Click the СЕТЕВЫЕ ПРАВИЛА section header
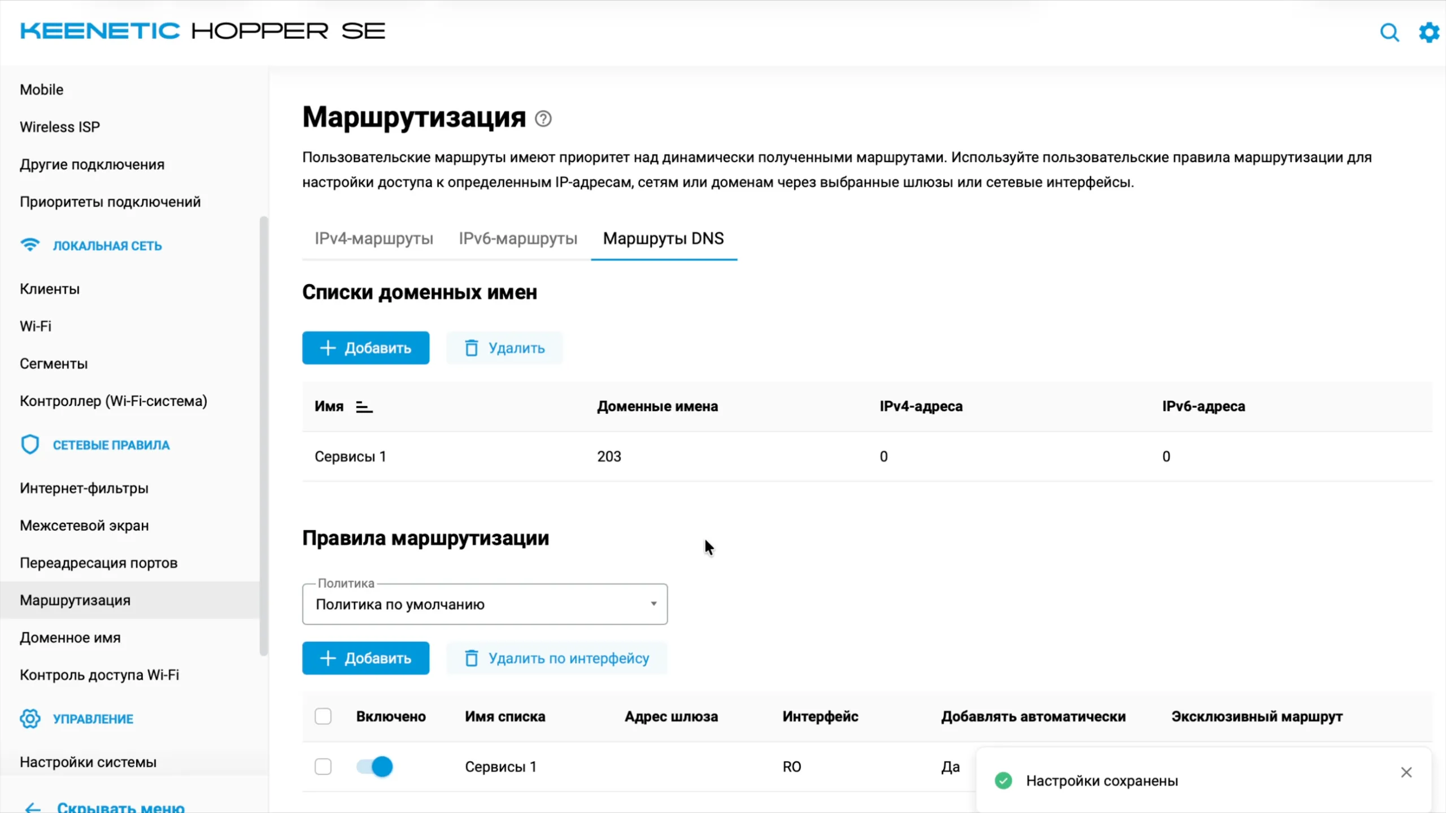The width and height of the screenshot is (1446, 813). click(111, 445)
